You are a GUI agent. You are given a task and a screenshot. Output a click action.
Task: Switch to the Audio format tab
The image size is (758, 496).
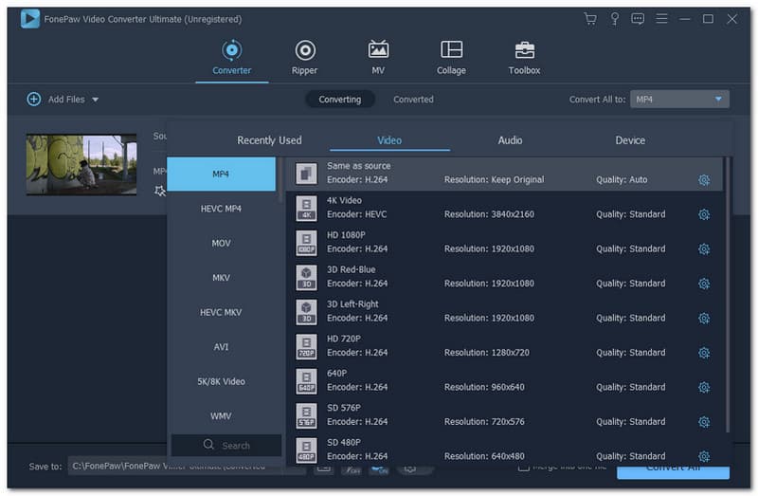click(x=510, y=140)
